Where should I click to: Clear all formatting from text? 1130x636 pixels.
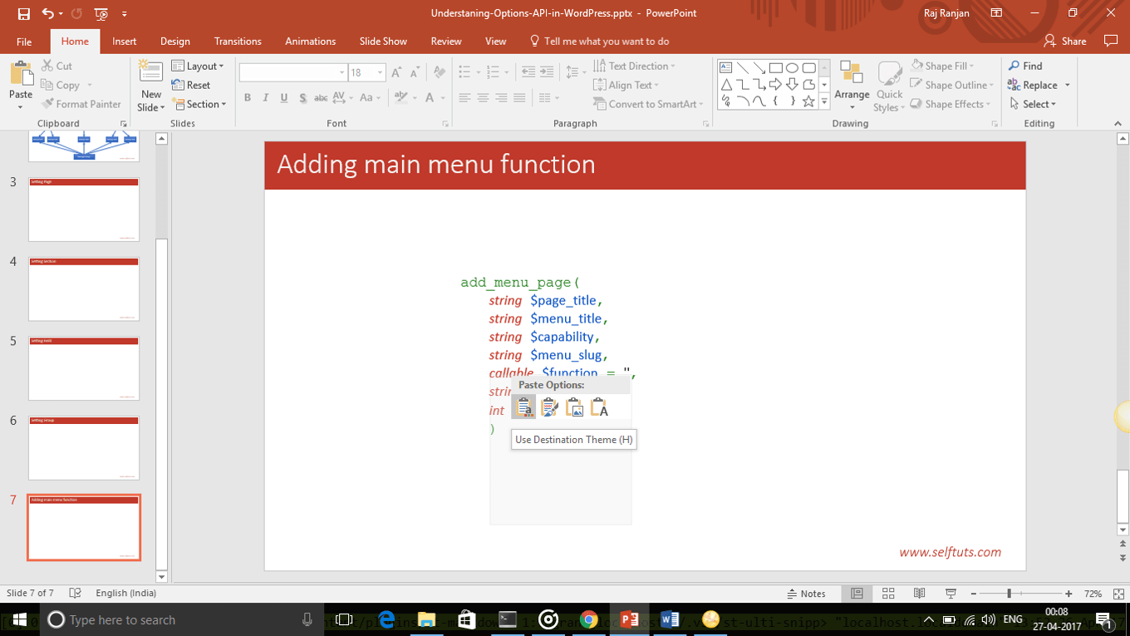coord(440,72)
